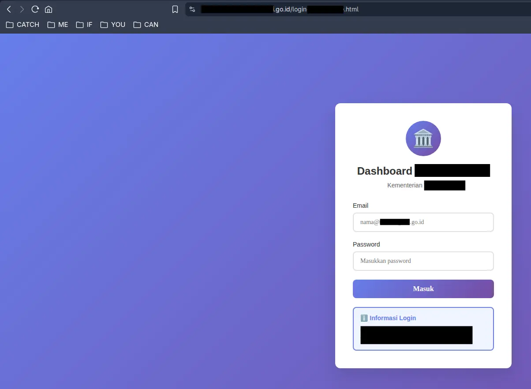Click the Dashboard title text
The height and width of the screenshot is (389, 531).
click(x=385, y=171)
